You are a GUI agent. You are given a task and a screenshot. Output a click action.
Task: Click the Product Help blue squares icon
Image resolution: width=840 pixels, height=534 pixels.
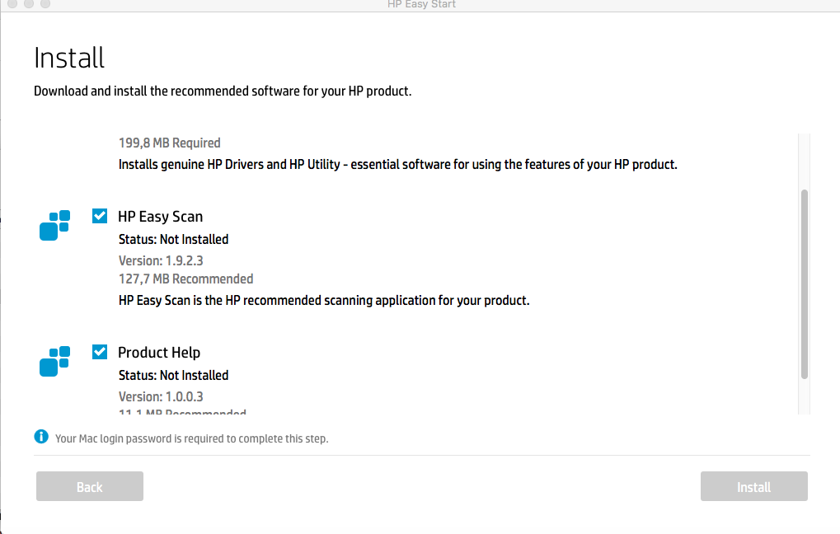[x=54, y=361]
